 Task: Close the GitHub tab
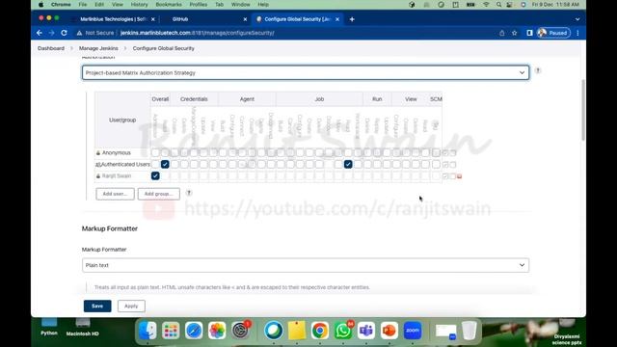245,19
